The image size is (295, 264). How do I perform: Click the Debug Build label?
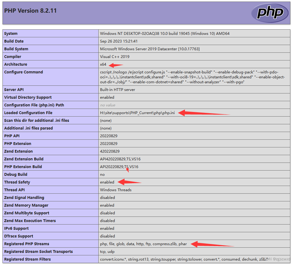pos(16,175)
